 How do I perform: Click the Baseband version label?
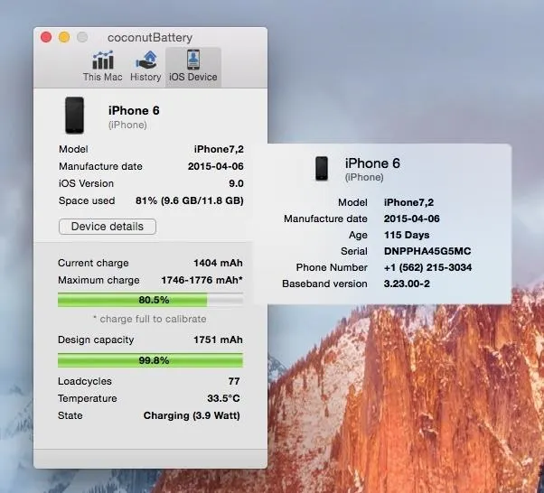[x=324, y=284]
